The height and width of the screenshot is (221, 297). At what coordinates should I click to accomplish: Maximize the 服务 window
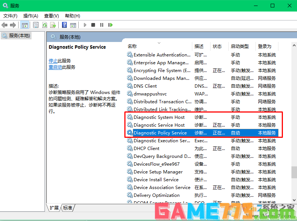272,6
